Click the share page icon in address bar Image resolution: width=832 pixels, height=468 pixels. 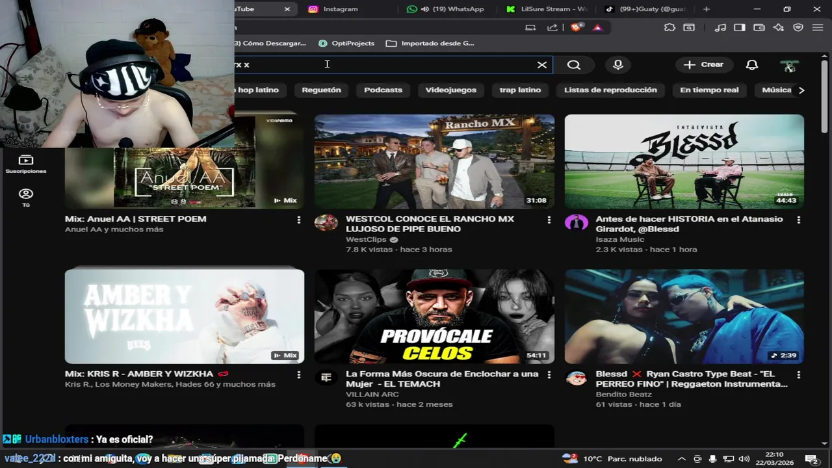tap(552, 27)
